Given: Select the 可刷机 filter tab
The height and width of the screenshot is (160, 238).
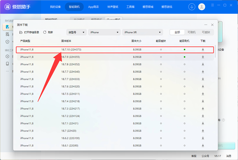Looking at the screenshot, I should point(191,32).
